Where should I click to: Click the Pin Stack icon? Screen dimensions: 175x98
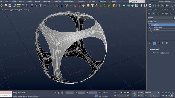click(150, 43)
